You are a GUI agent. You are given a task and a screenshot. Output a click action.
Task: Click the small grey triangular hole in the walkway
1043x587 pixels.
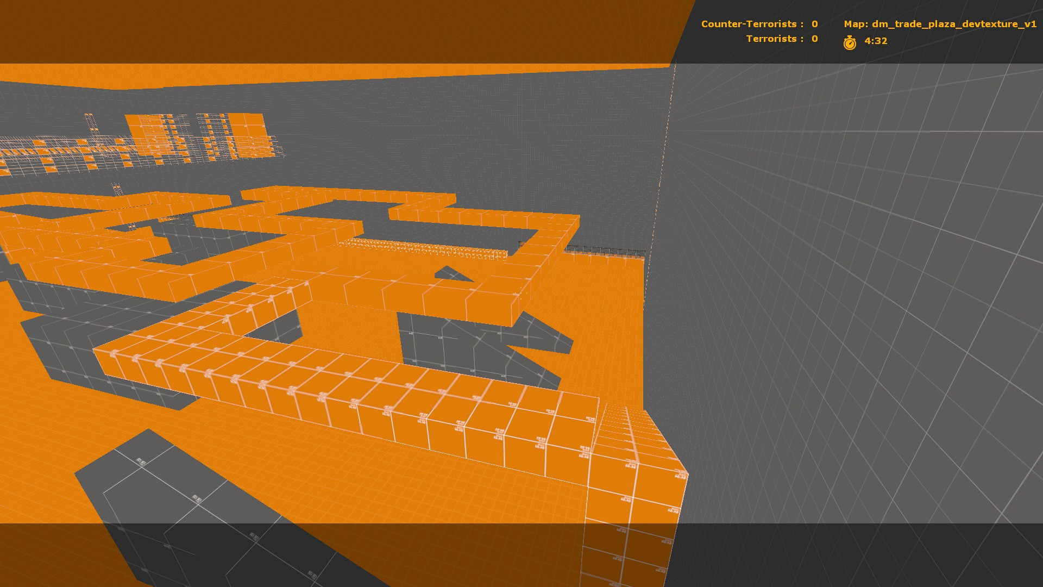pyautogui.click(x=452, y=273)
